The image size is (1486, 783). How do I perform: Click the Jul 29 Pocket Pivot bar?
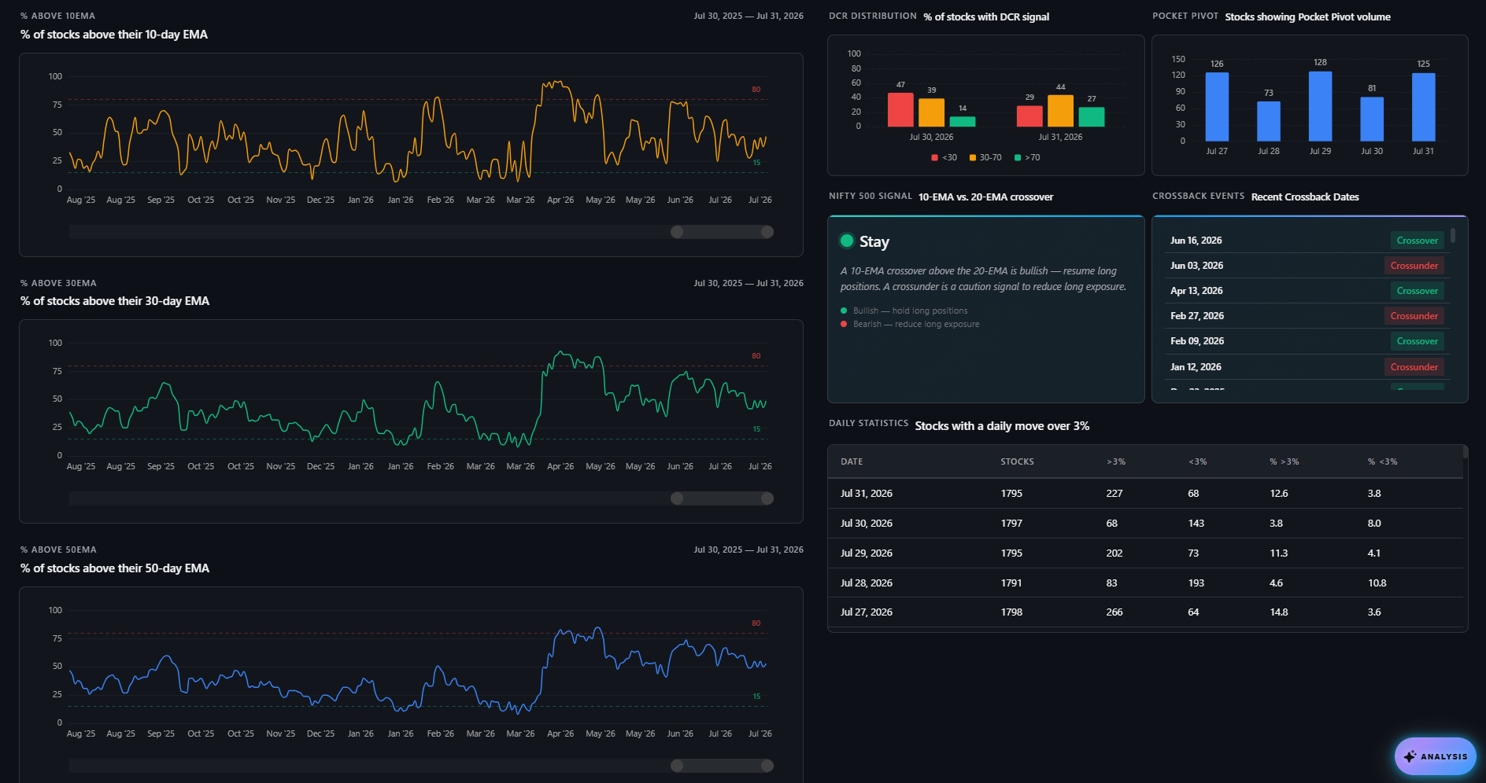coord(1320,106)
